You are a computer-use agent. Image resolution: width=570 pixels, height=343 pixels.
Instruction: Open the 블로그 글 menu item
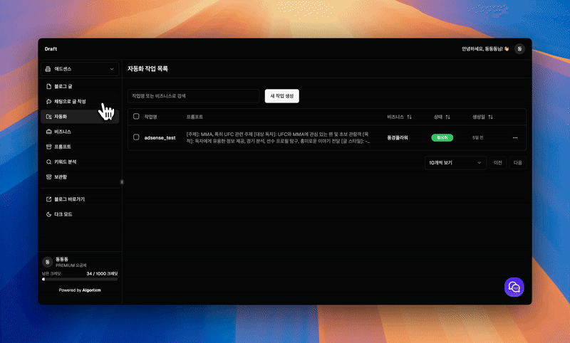80,86
